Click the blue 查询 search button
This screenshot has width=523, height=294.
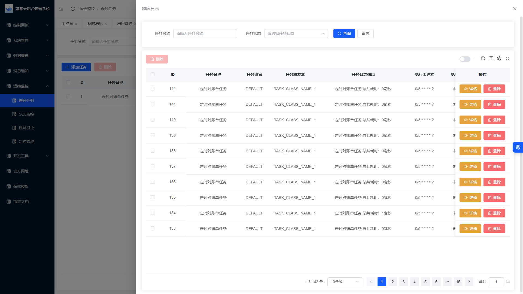(344, 34)
